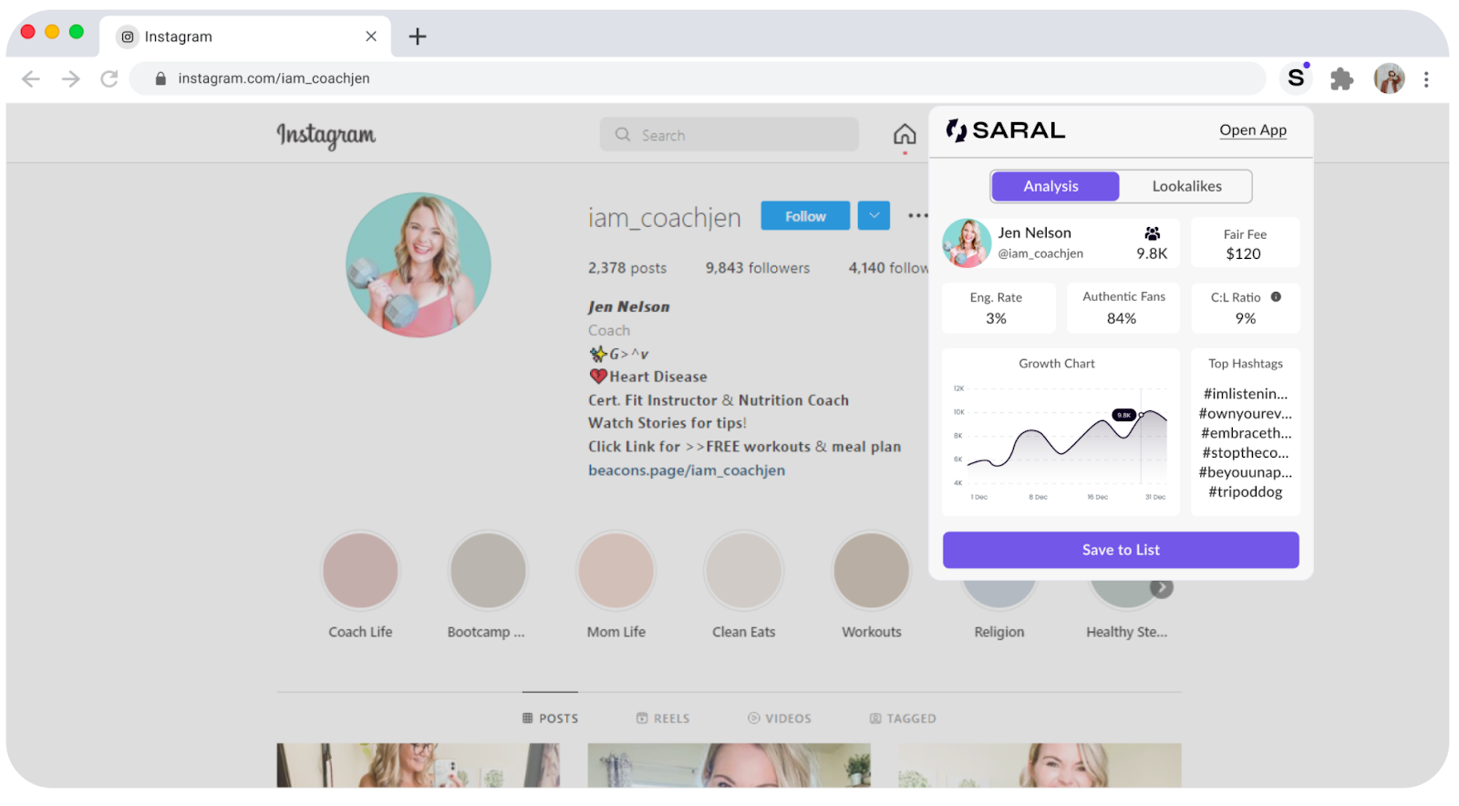This screenshot has height=806, width=1459.
Task: Open the Bootcamp highlight
Action: click(488, 571)
